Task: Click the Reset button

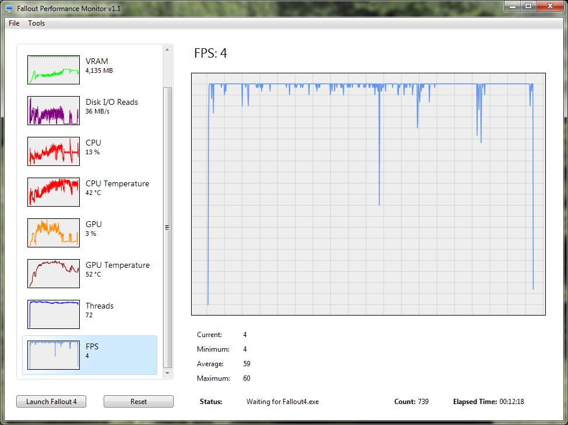Action: (x=138, y=402)
